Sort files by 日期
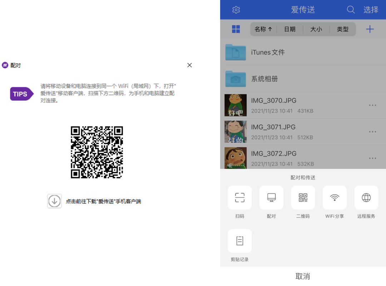This screenshot has height=286, width=386. (290, 29)
